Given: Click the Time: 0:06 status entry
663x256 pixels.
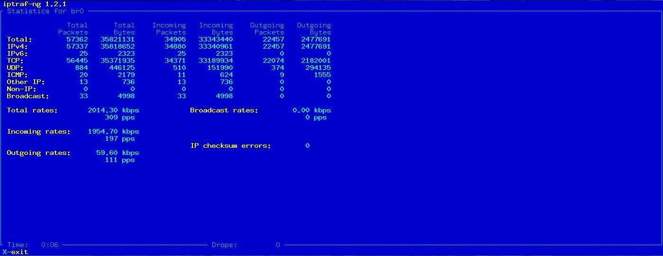Looking at the screenshot, I should coord(33,245).
